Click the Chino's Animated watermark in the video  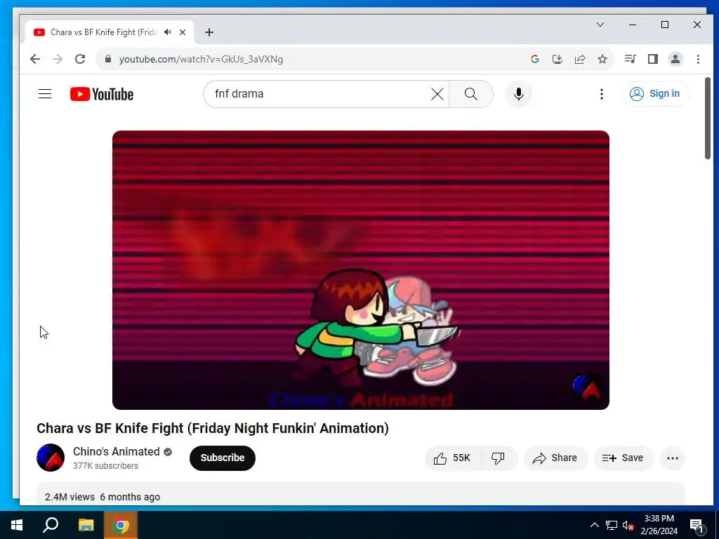point(586,387)
